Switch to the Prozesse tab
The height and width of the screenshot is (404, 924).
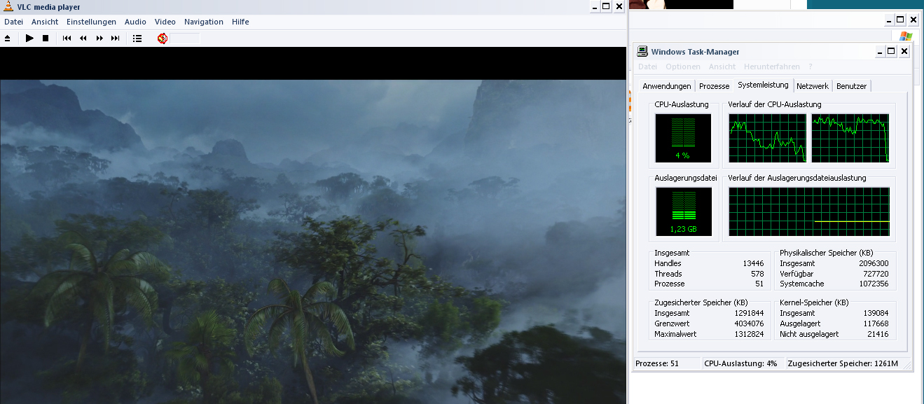714,86
